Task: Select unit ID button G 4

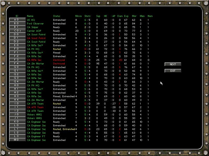Action: (17, 82)
